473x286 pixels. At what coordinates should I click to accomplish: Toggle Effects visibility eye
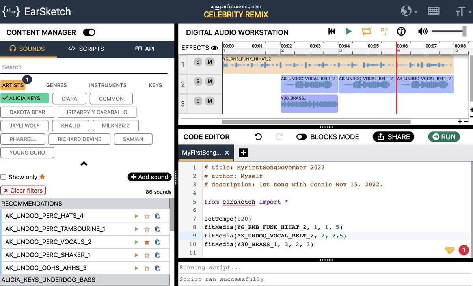(x=214, y=48)
